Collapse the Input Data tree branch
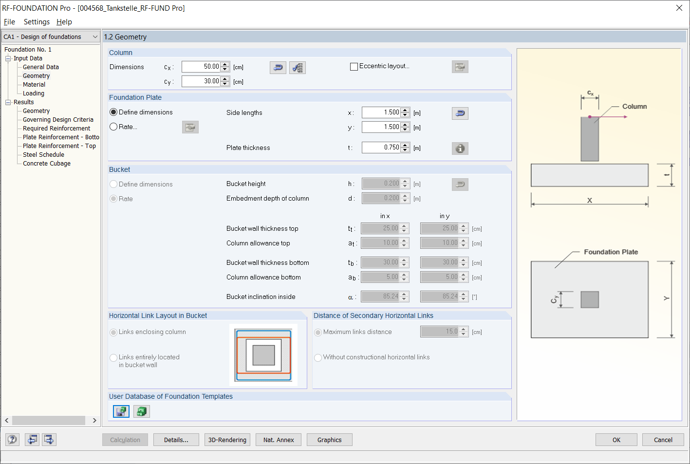Screen dimensions: 690x464 point(8,58)
